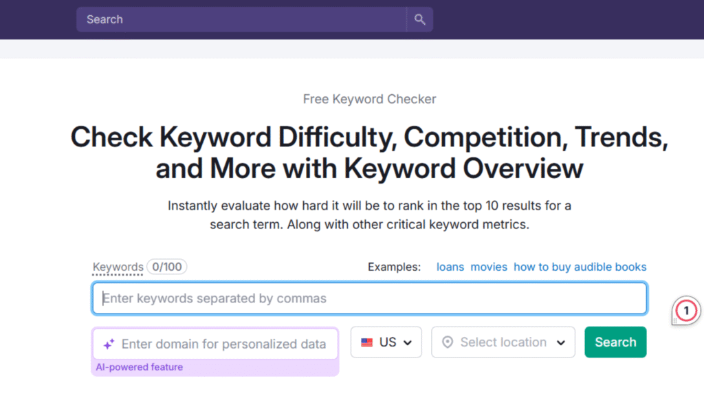Screen dimensions: 704x396
Task: Click the magnifier icon in top search bar
Action: [x=419, y=20]
